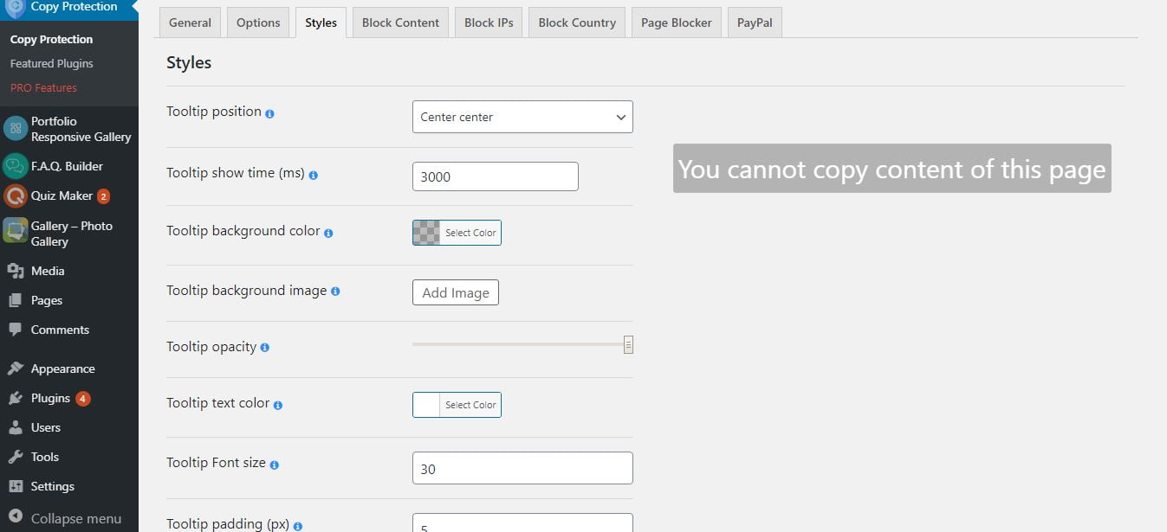Click info icon beside Tooltip position
1167x532 pixels.
point(269,113)
